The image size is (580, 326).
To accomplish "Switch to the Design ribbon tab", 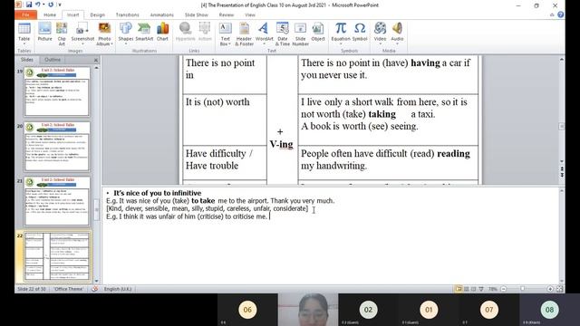I will [97, 14].
